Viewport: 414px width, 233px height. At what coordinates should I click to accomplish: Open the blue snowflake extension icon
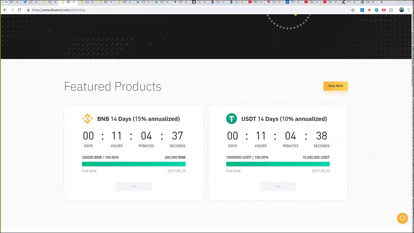[x=362, y=10]
